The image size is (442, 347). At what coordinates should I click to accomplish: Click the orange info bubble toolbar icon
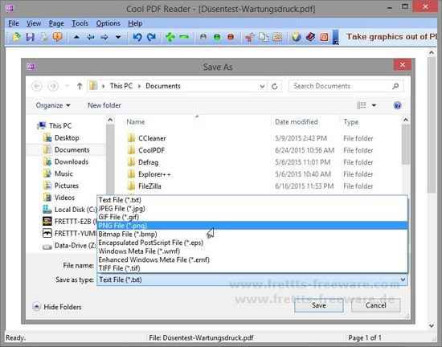pyautogui.click(x=58, y=37)
